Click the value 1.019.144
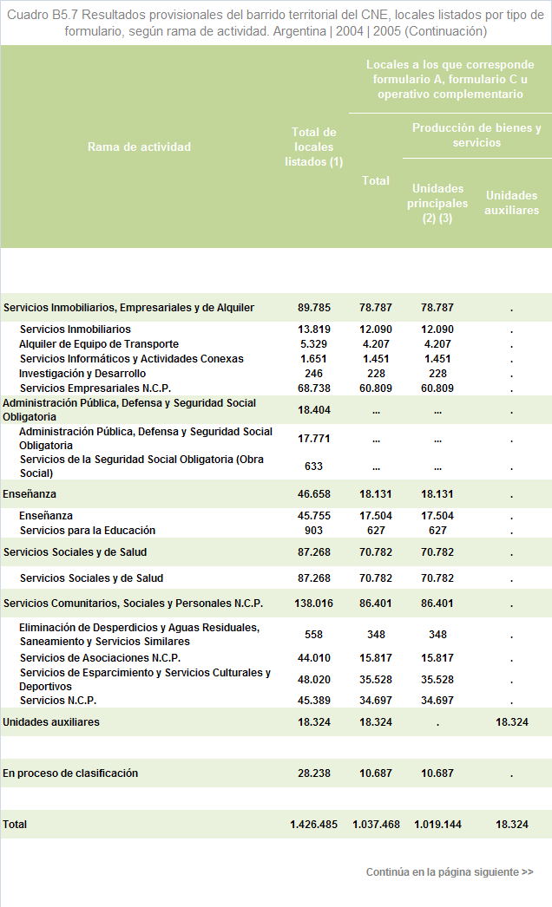Viewport: 552px width, 907px height. point(438,825)
